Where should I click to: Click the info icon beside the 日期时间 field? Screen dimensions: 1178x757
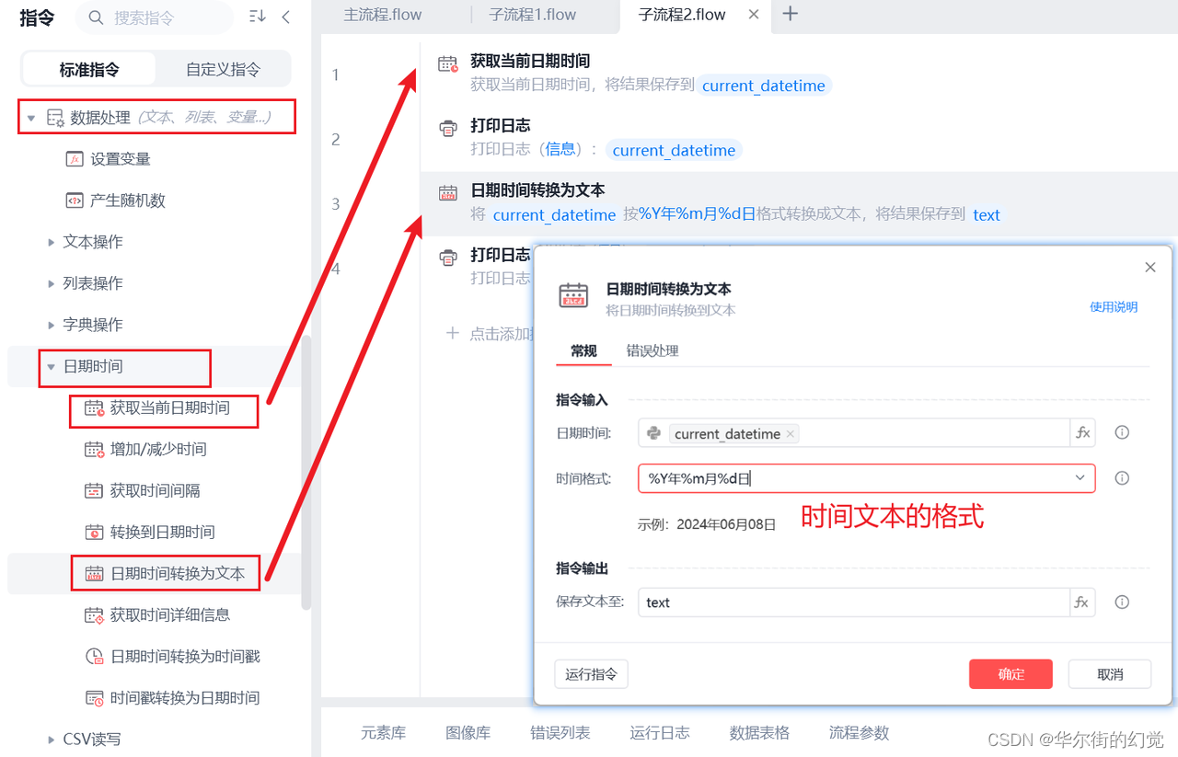coord(1122,433)
